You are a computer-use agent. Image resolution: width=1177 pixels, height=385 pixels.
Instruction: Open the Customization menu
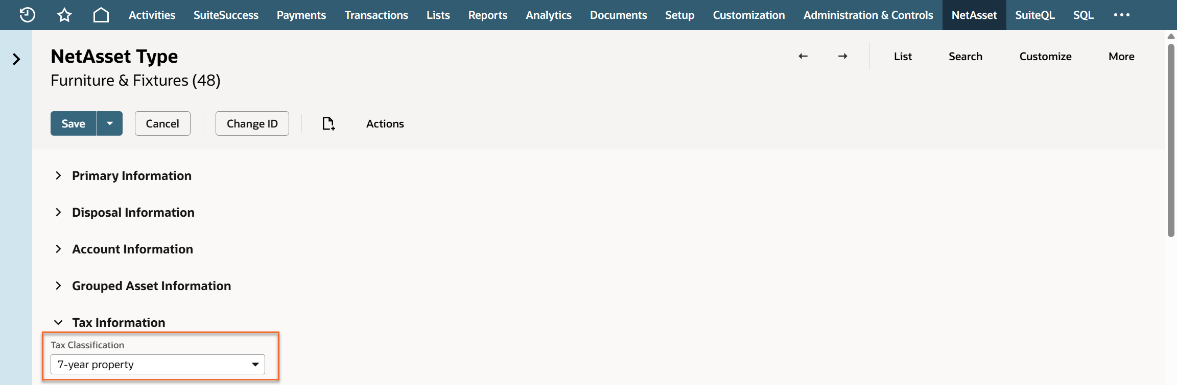point(749,15)
